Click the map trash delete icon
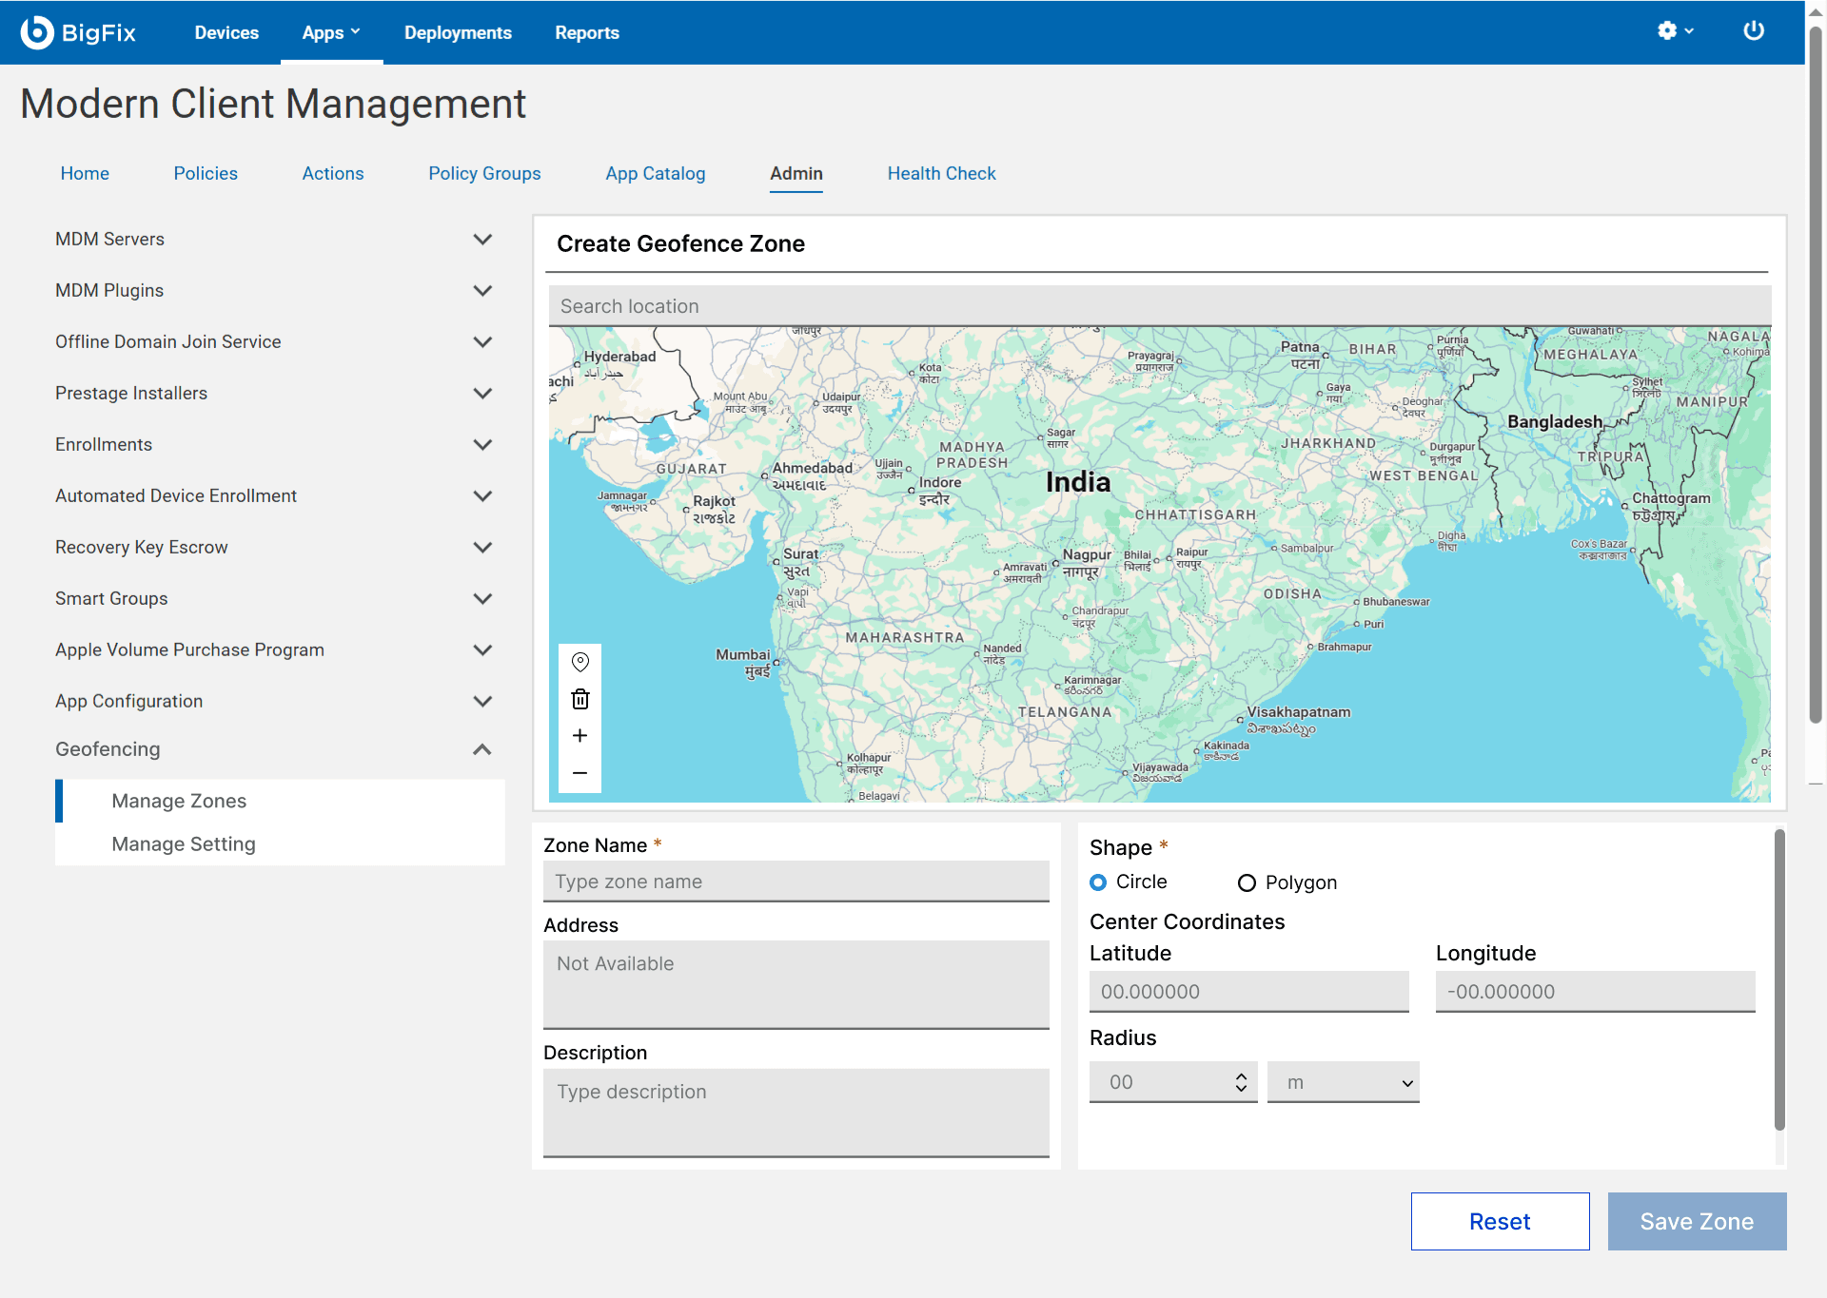The width and height of the screenshot is (1827, 1298). tap(580, 700)
